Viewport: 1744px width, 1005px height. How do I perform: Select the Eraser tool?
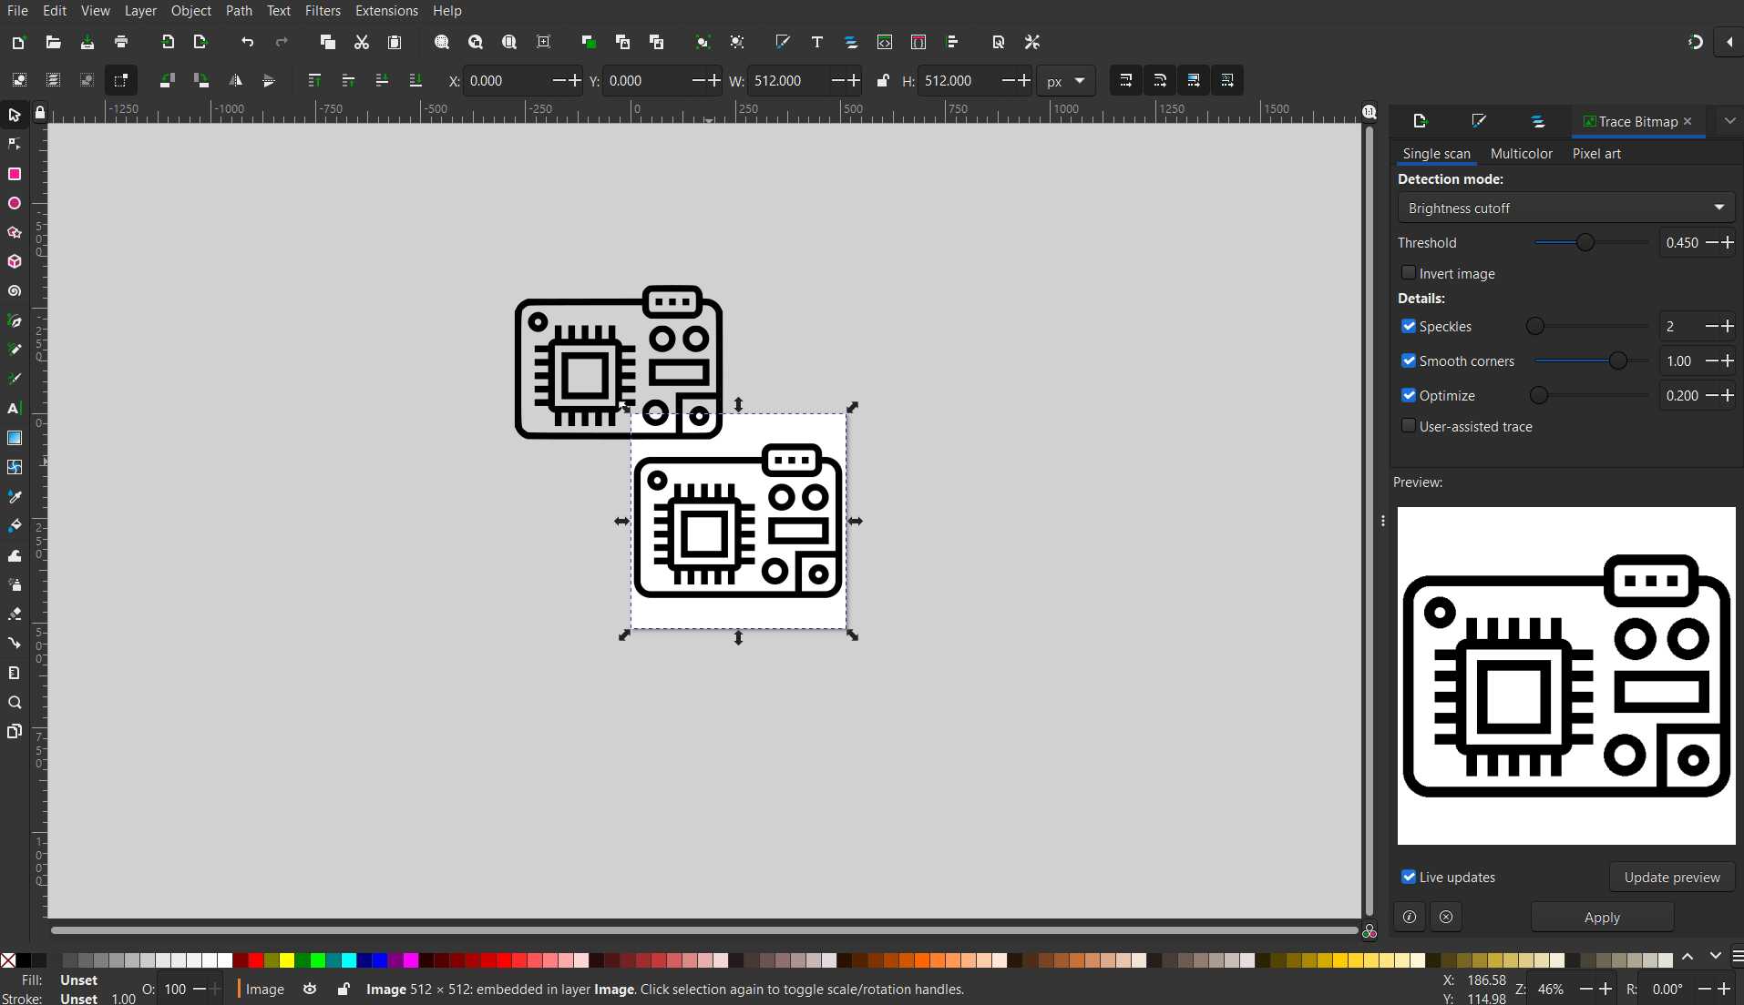[x=15, y=614]
